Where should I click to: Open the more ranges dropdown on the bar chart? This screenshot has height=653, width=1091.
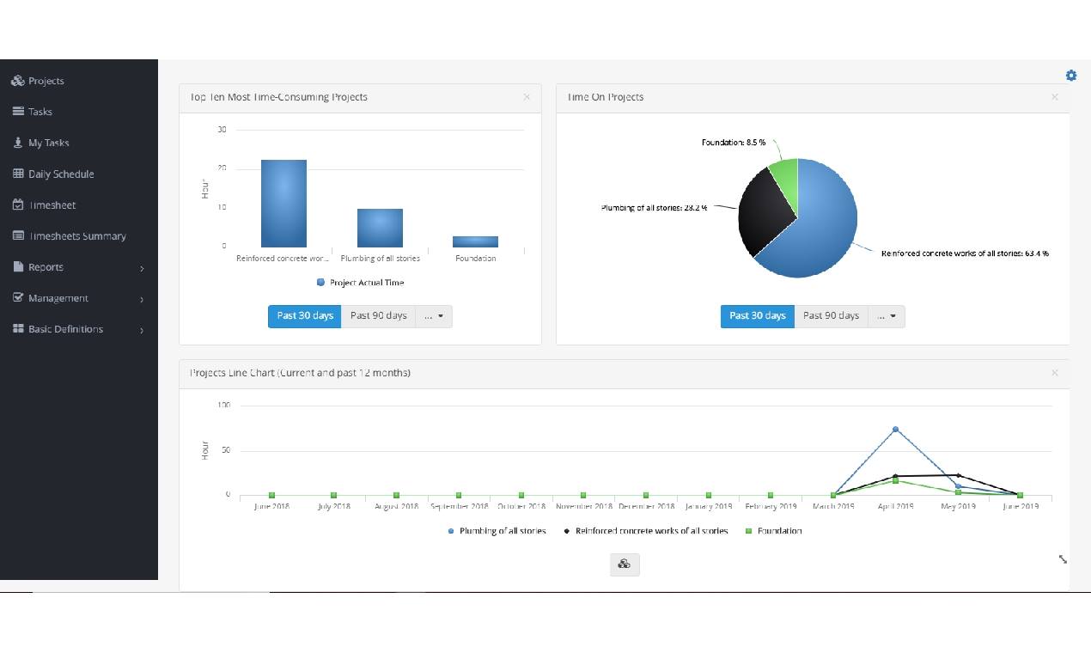(x=434, y=316)
